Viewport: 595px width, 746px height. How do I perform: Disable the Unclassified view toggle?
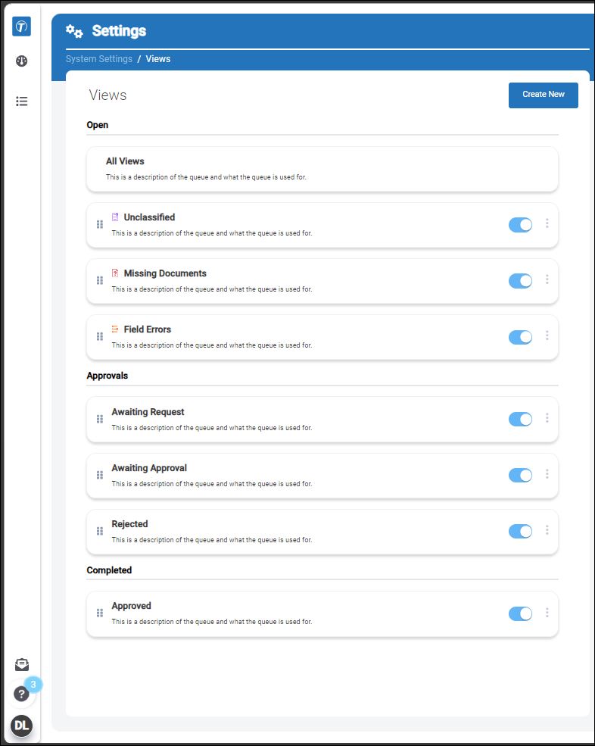coord(520,225)
